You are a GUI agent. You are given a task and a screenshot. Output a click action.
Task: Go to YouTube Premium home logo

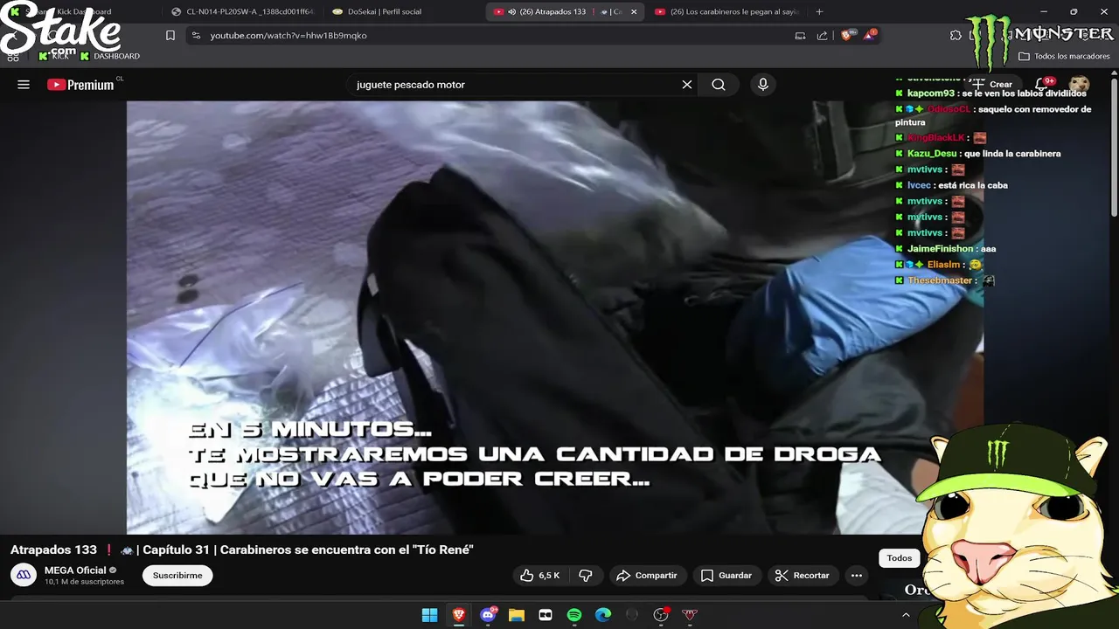[x=80, y=85]
